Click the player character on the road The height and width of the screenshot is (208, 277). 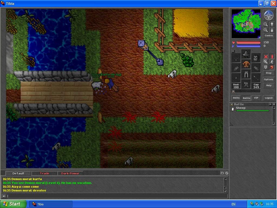coord(111,85)
